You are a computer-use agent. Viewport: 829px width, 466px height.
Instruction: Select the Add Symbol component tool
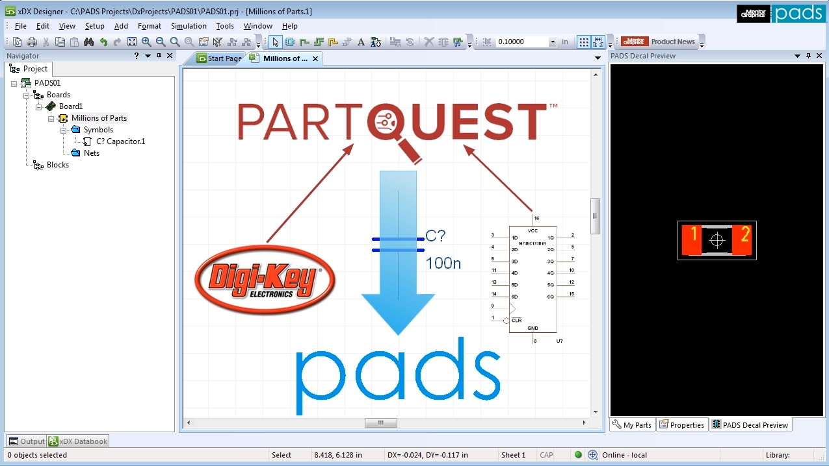click(x=290, y=42)
